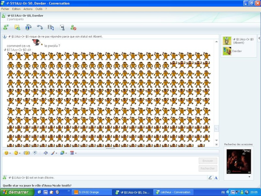Open the démarrer start menu

[17, 192]
